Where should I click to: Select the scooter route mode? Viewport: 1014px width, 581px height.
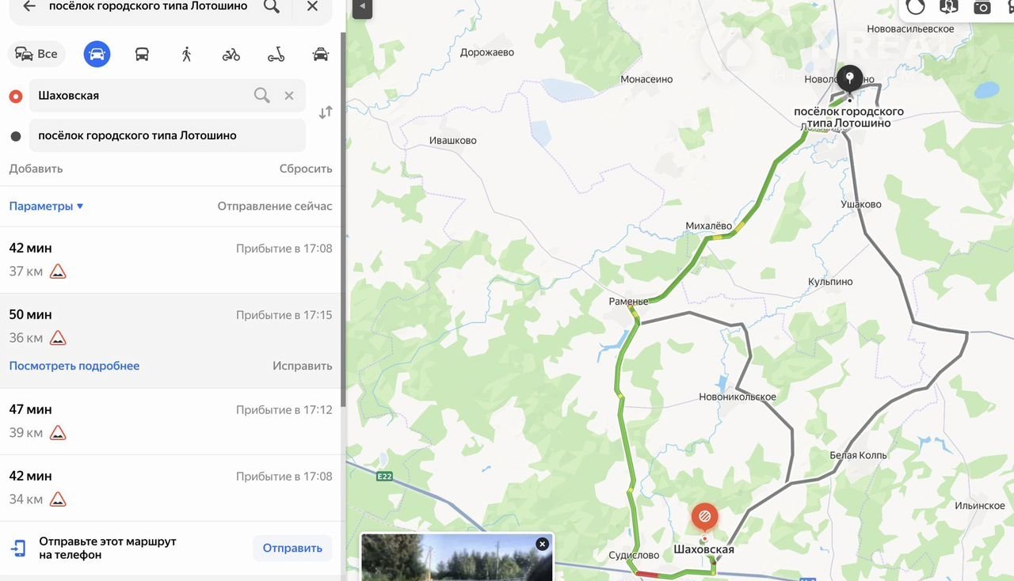coord(276,55)
